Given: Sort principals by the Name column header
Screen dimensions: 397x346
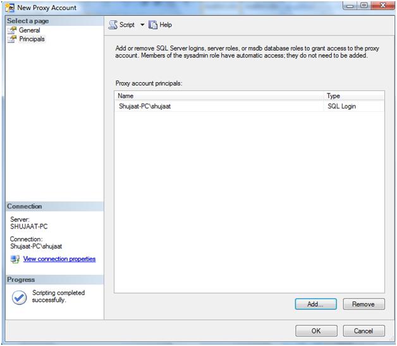Looking at the screenshot, I should coord(219,96).
